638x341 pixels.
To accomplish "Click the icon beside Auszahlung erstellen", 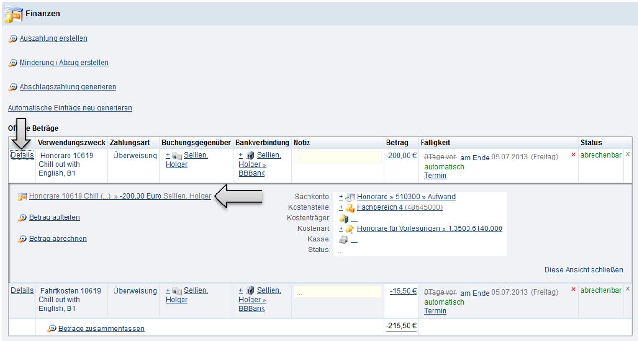I will point(12,39).
